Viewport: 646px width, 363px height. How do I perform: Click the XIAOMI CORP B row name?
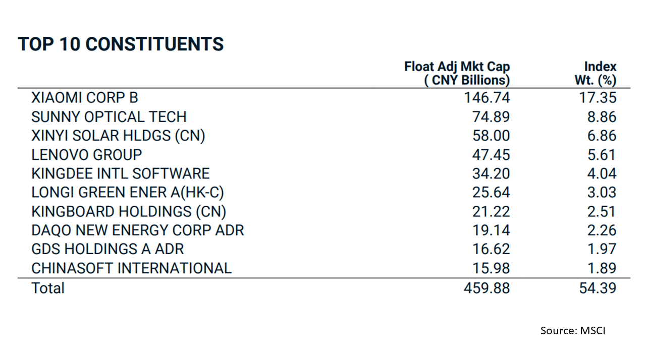pyautogui.click(x=84, y=98)
